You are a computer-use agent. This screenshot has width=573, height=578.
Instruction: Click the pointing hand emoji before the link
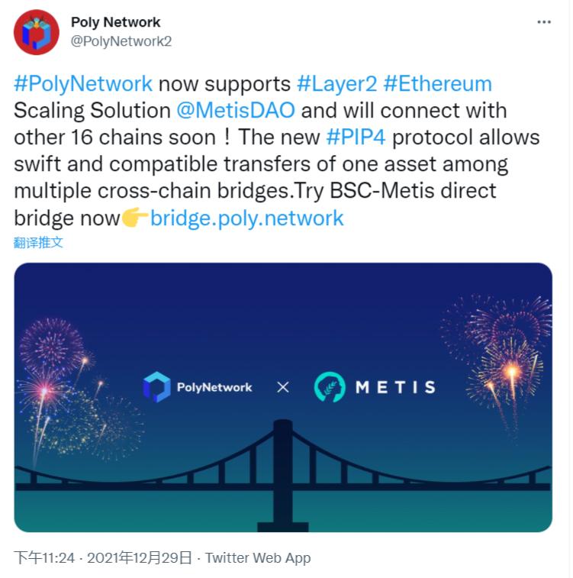click(135, 218)
